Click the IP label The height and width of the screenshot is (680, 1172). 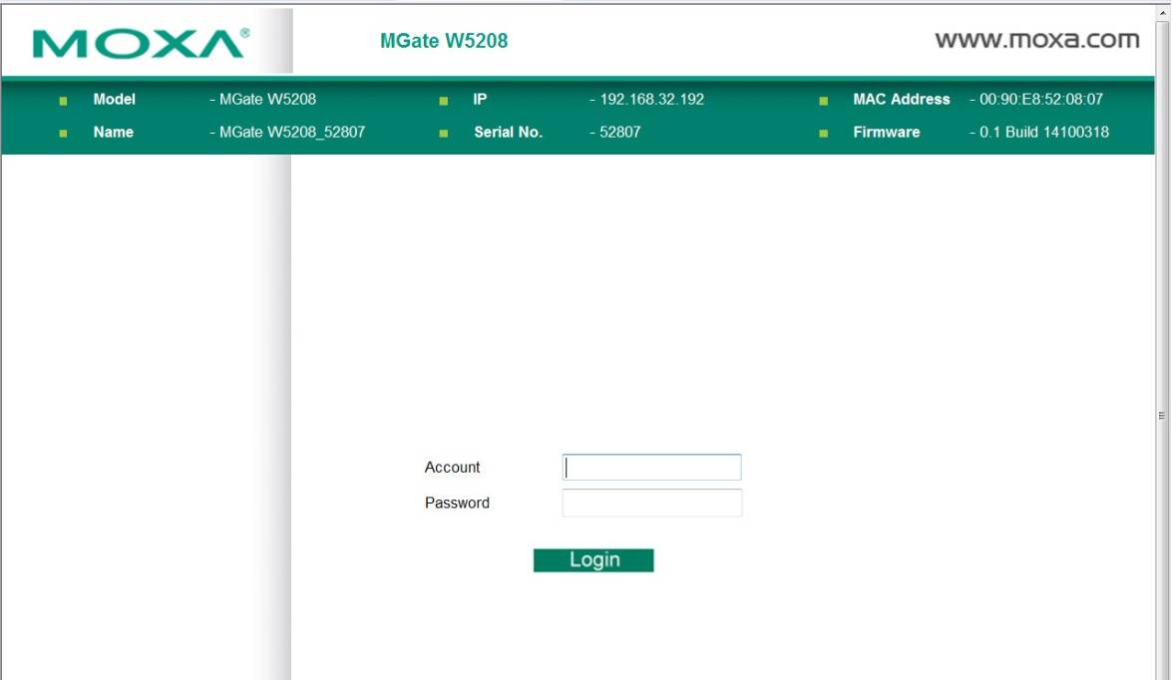point(480,100)
